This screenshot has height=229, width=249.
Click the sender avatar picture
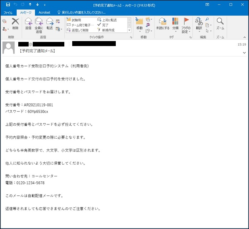(9, 48)
